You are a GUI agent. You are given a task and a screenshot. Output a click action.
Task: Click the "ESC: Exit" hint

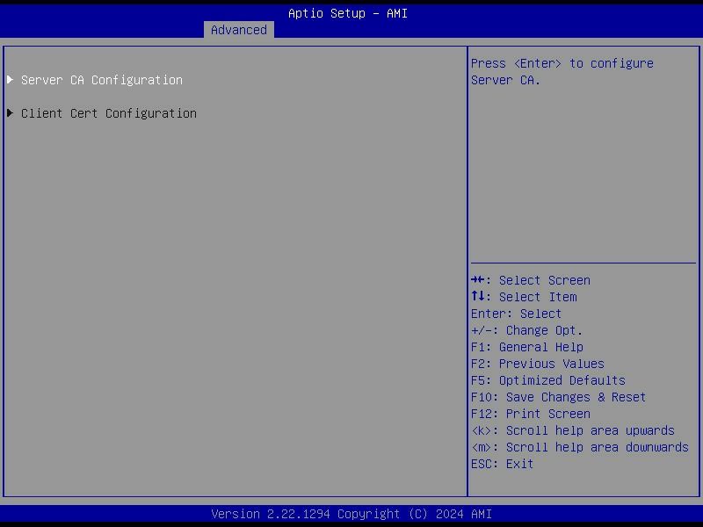point(502,464)
